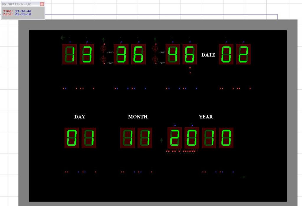
Task: Click the first DAY digit display showing 0
Action: pyautogui.click(x=72, y=138)
